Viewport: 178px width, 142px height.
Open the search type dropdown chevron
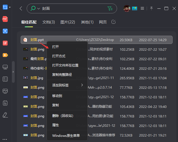click(38, 9)
